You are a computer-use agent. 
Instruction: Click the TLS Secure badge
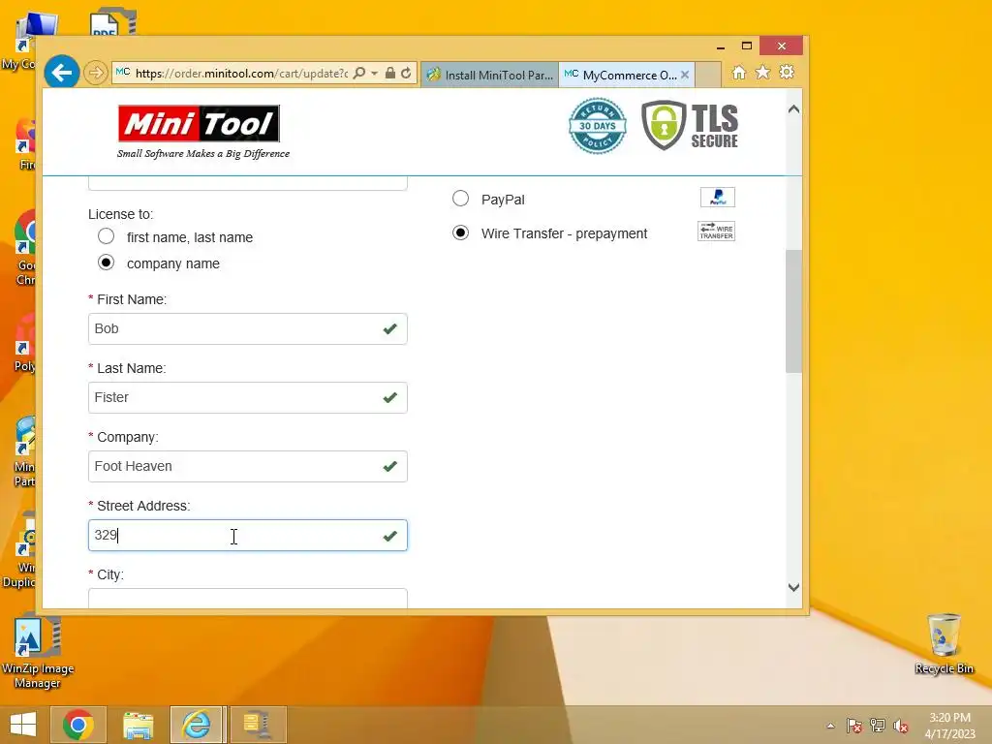pyautogui.click(x=690, y=125)
